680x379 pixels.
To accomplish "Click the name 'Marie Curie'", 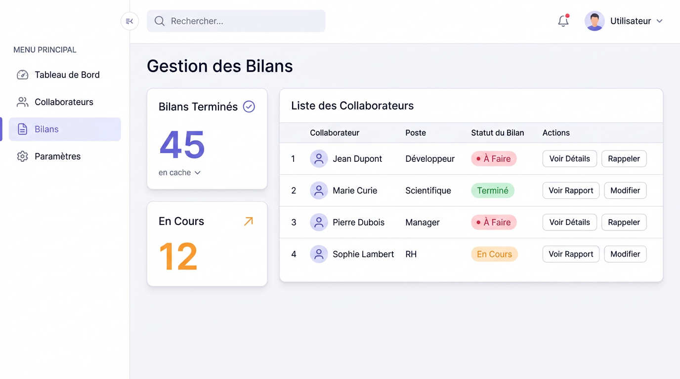I will point(355,190).
